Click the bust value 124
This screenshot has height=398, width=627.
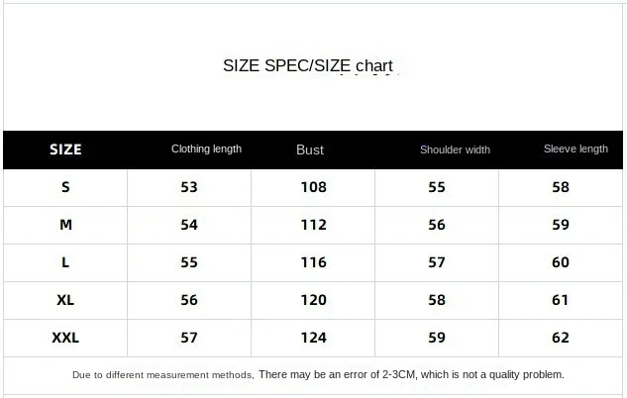pos(313,338)
